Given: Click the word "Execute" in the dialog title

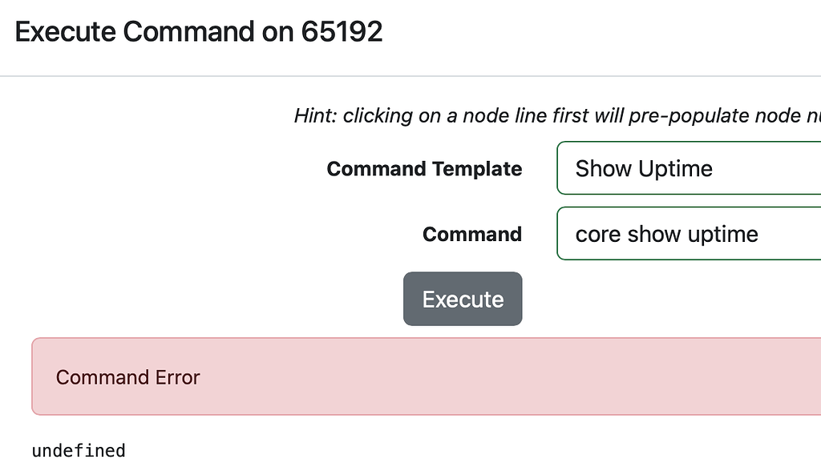Looking at the screenshot, I should click(x=64, y=32).
